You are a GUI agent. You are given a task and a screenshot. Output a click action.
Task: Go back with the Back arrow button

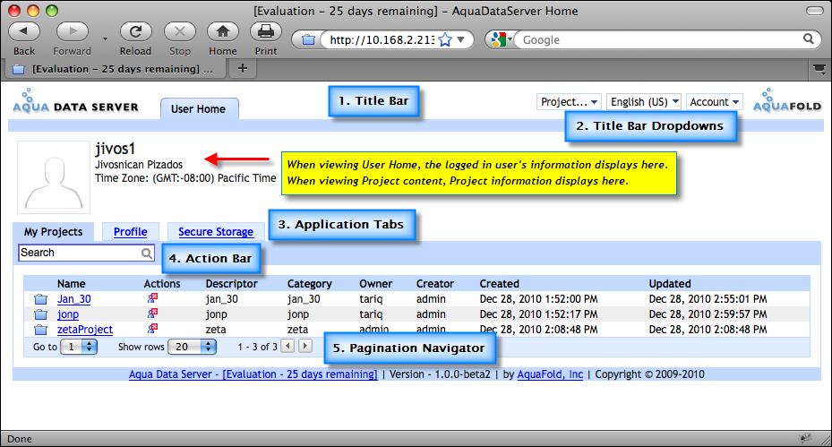[x=24, y=32]
